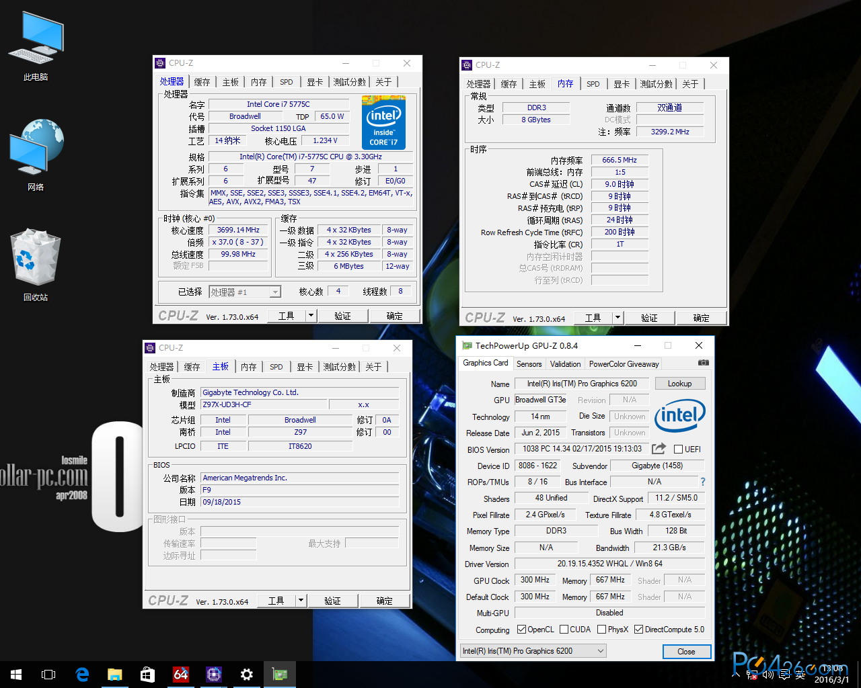Click the Intel Core i7 5775C name value
Screen dimensions: 861x688
coord(278,104)
